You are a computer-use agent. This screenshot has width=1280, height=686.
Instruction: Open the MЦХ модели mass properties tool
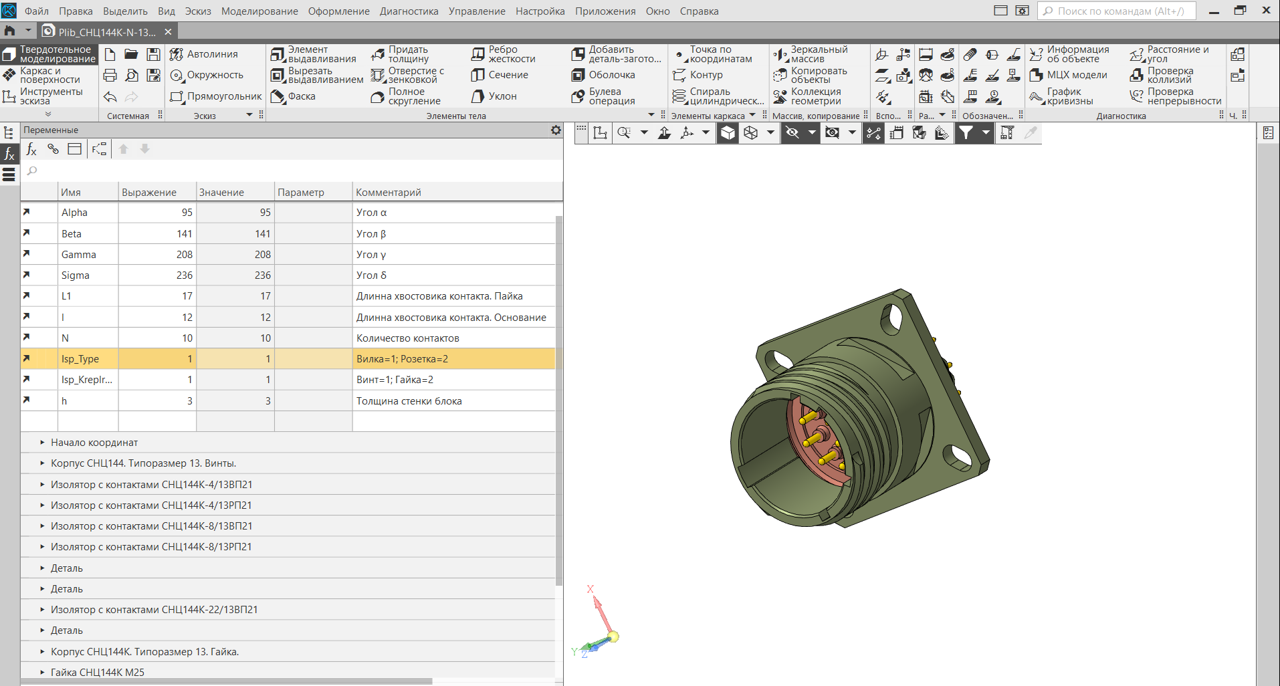(1069, 75)
